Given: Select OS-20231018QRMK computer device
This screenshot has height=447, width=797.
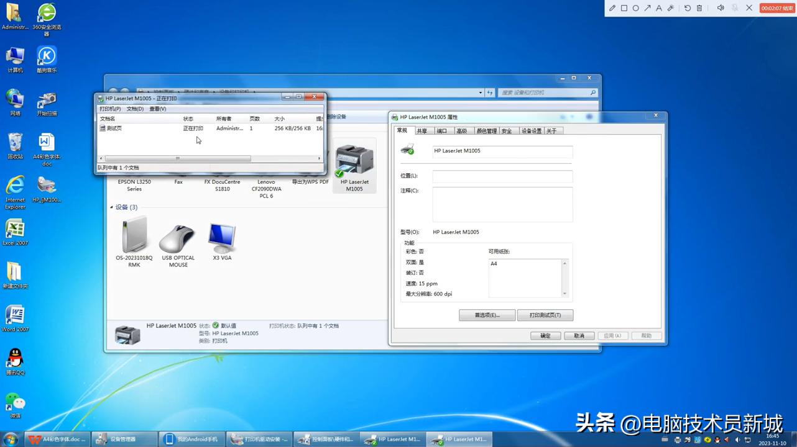Looking at the screenshot, I should click(134, 242).
